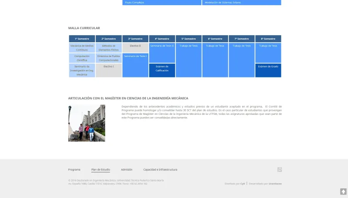Click the footer search magnifier icon
348x198 pixels.
279,170
